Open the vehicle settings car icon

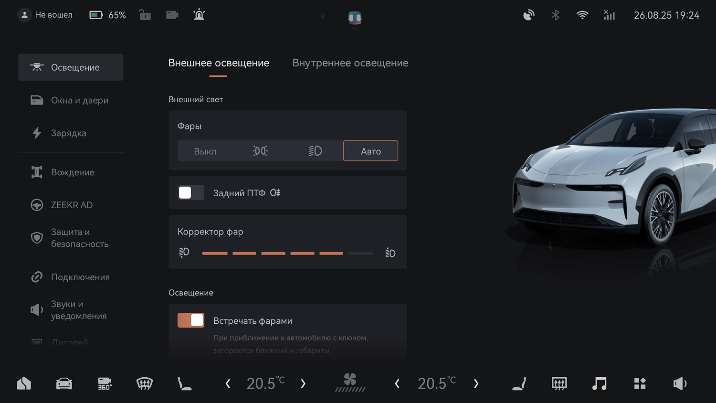pyautogui.click(x=64, y=383)
